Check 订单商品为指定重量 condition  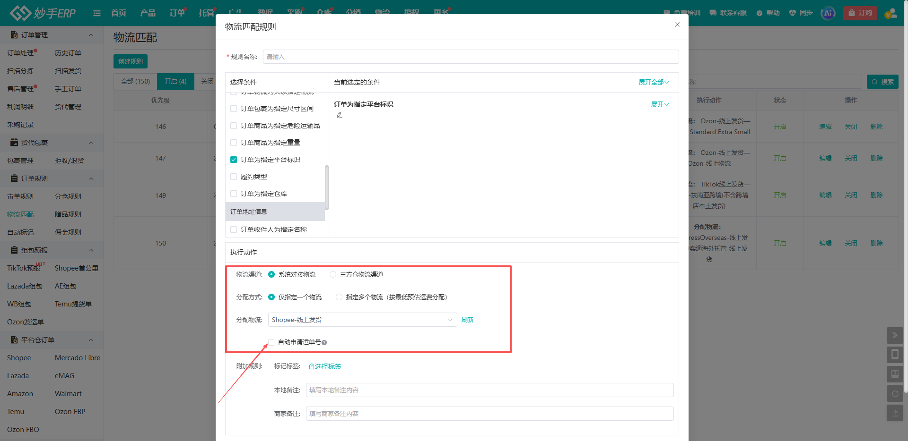(234, 143)
